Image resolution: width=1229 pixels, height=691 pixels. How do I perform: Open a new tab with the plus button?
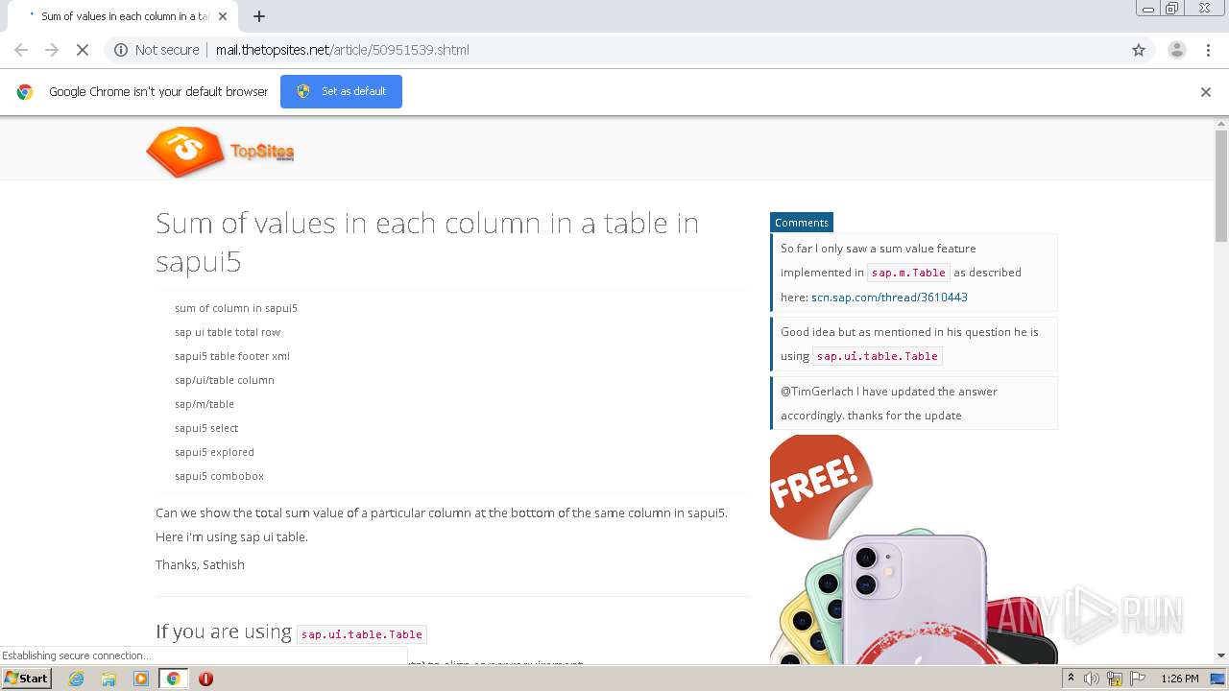259,16
